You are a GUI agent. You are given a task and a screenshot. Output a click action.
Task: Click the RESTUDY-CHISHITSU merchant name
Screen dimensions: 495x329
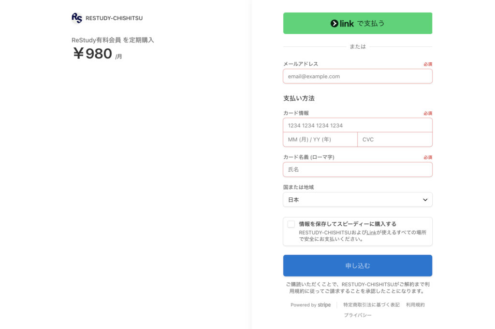(x=114, y=18)
